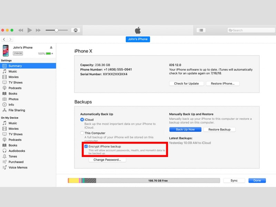Click the Sync button
The width and height of the screenshot is (276, 207).
click(234, 180)
